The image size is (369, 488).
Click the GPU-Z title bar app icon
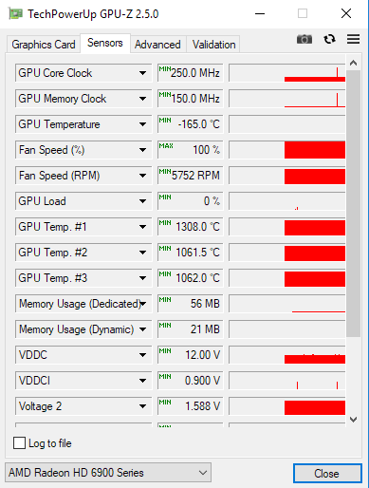pos(16,14)
